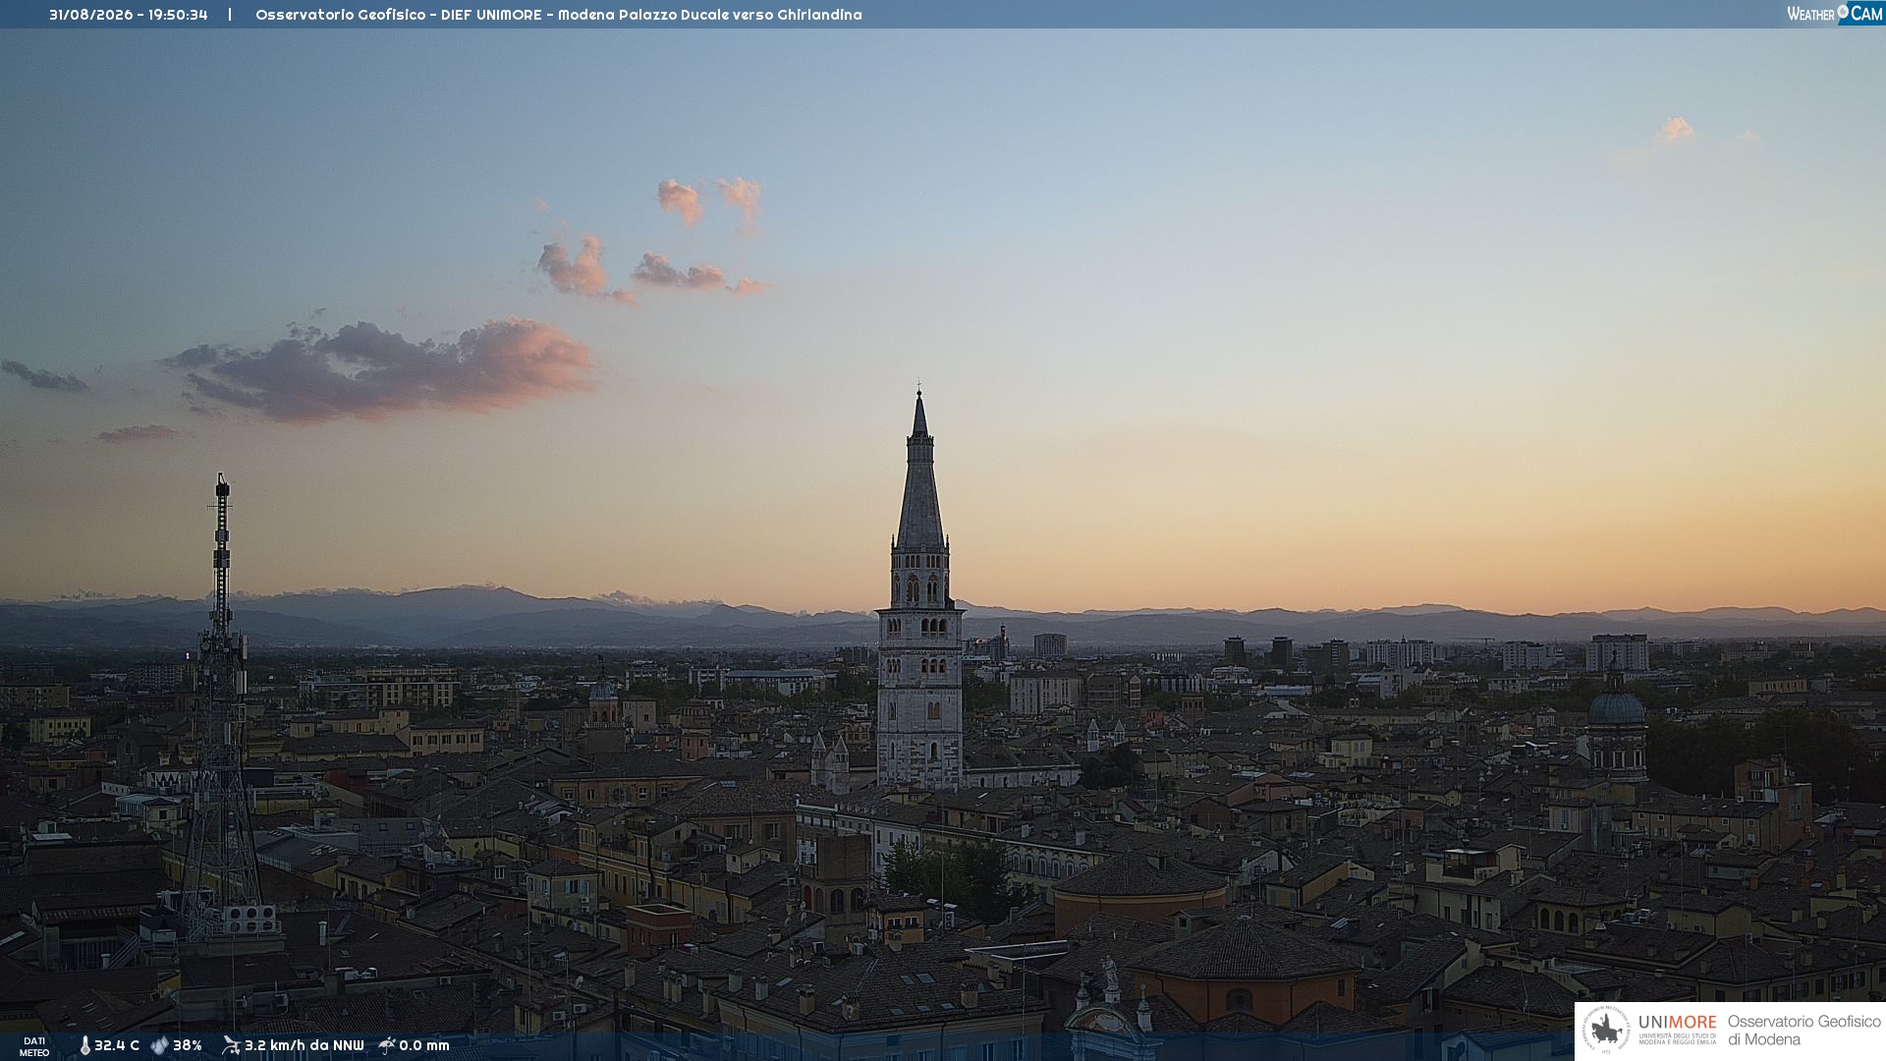Click the 0.0 mm rainfall reading

[424, 1045]
